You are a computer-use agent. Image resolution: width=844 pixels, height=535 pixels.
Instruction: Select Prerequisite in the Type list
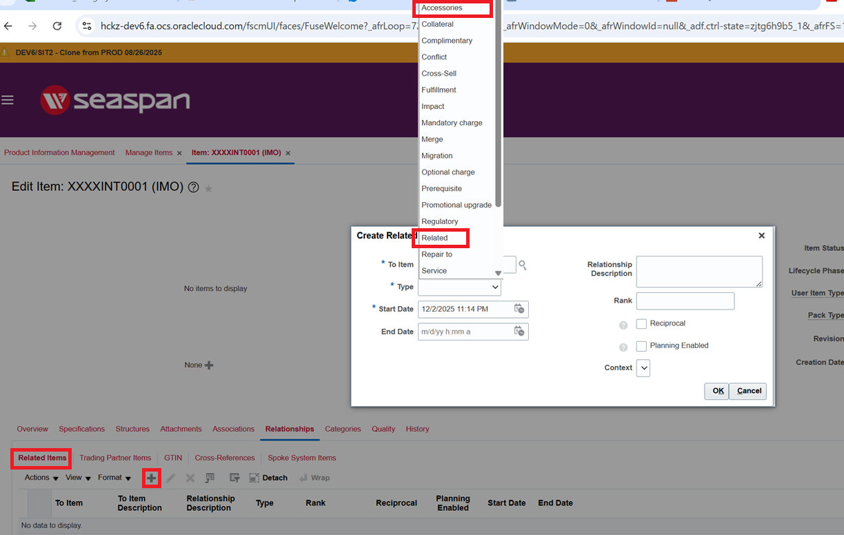[x=441, y=189]
